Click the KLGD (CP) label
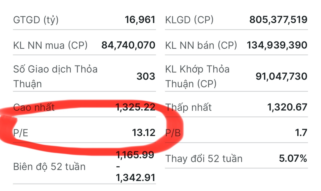Viewport: 321px width, 191px height. pos(189,20)
